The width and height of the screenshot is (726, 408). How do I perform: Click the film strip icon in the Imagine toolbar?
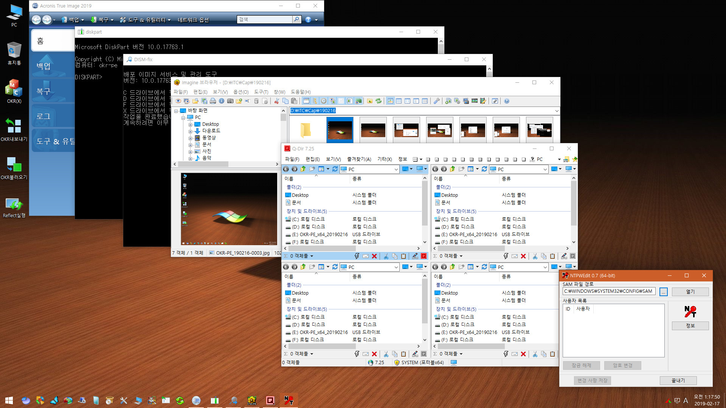click(x=475, y=101)
